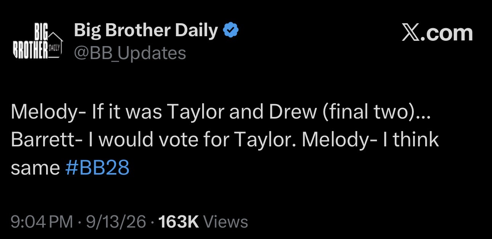Open the @BB_Updates handle link
Screen dimensions: 492x239
[x=130, y=53]
